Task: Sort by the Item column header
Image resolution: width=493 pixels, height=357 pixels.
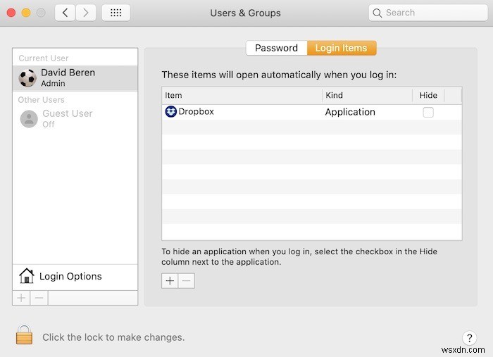Action: (242, 95)
